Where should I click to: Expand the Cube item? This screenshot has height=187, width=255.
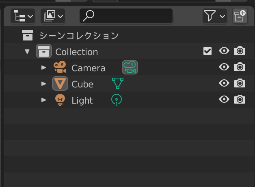(44, 84)
